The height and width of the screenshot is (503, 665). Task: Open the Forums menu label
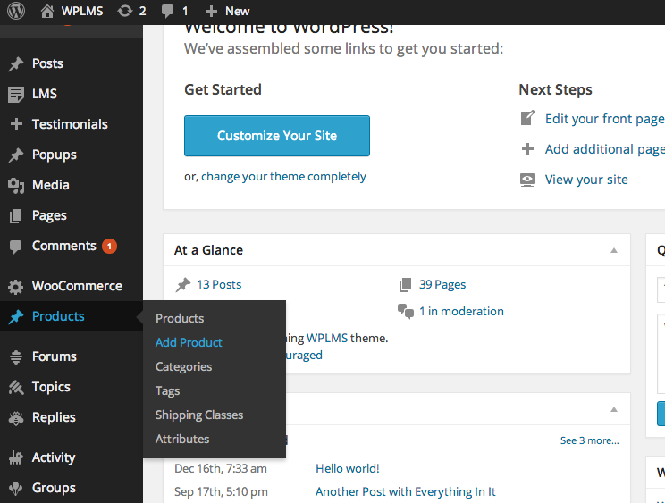tap(55, 356)
